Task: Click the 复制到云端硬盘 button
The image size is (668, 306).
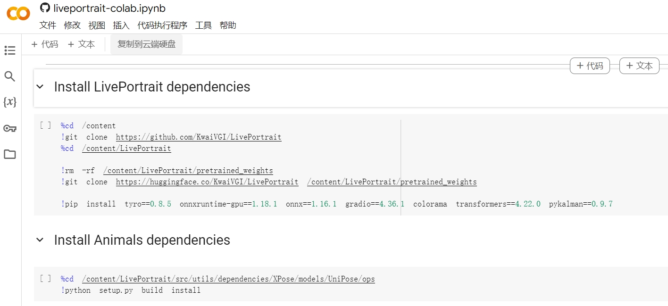Action: pos(146,44)
